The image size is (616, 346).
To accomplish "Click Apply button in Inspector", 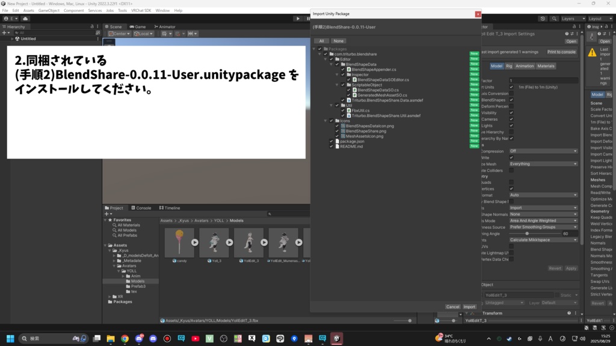I will click(x=571, y=269).
